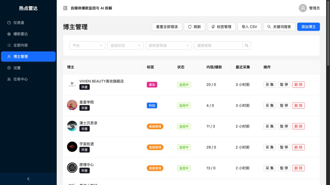This screenshot has height=185, width=330.
Task: Pause monitoring for 原理中心
Action: [x=284, y=168]
